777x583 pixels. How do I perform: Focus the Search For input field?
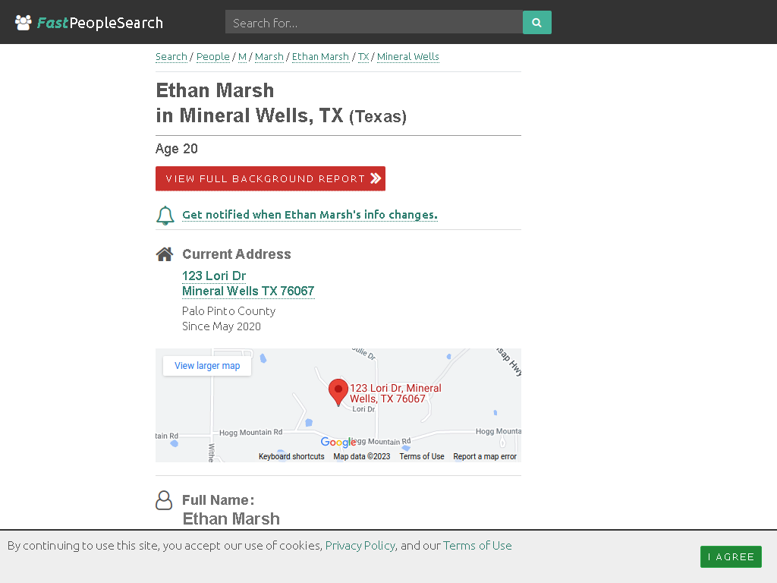[374, 22]
